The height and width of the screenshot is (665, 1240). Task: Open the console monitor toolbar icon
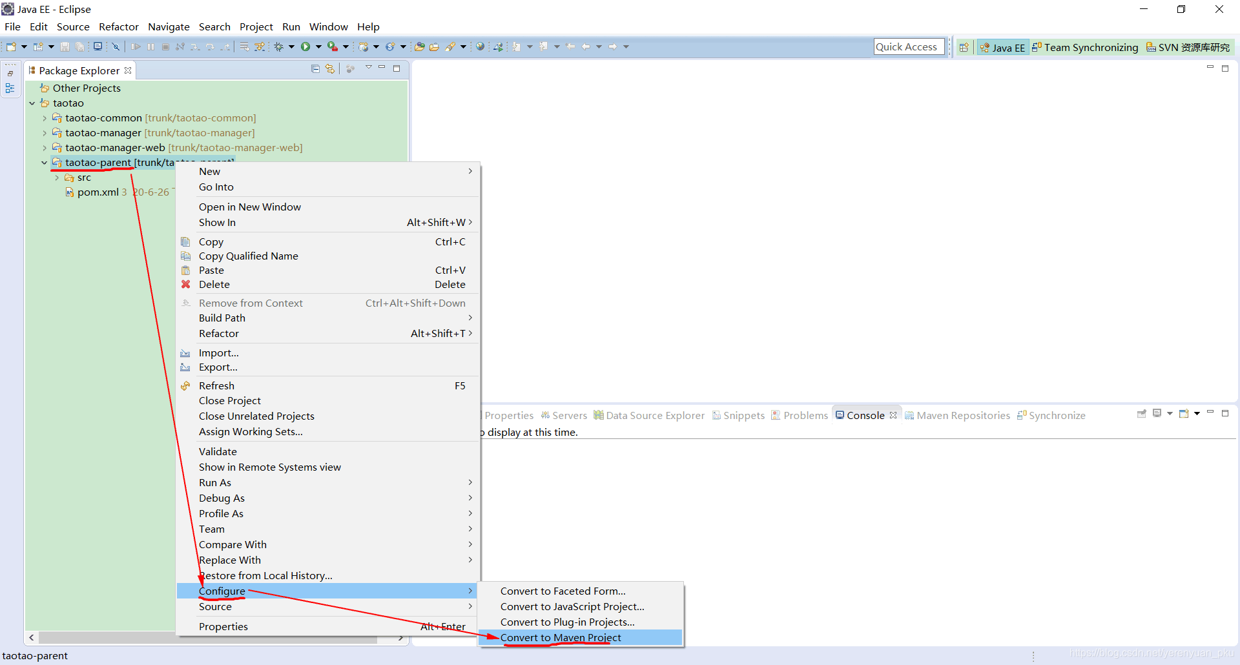[98, 46]
